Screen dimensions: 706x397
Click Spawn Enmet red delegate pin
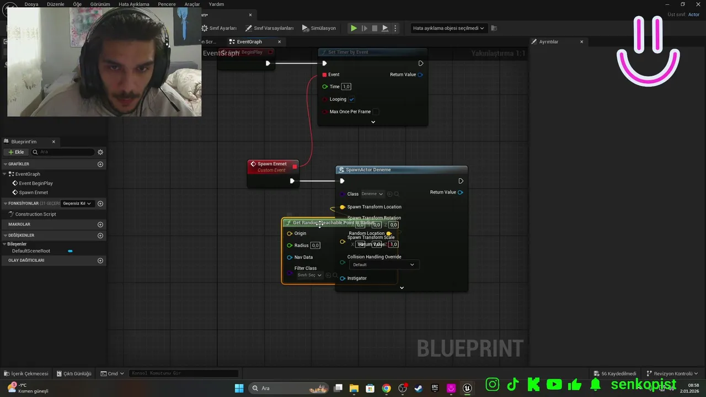pos(295,166)
